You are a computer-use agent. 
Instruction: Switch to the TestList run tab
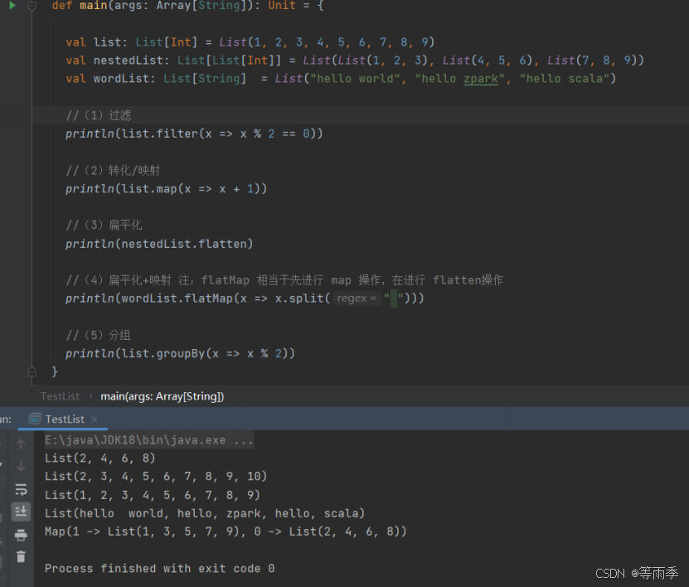tap(65, 420)
